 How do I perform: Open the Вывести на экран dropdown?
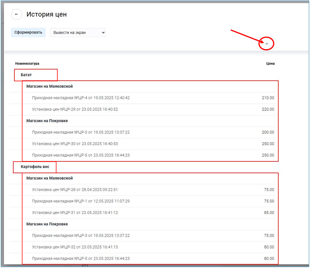point(78,33)
